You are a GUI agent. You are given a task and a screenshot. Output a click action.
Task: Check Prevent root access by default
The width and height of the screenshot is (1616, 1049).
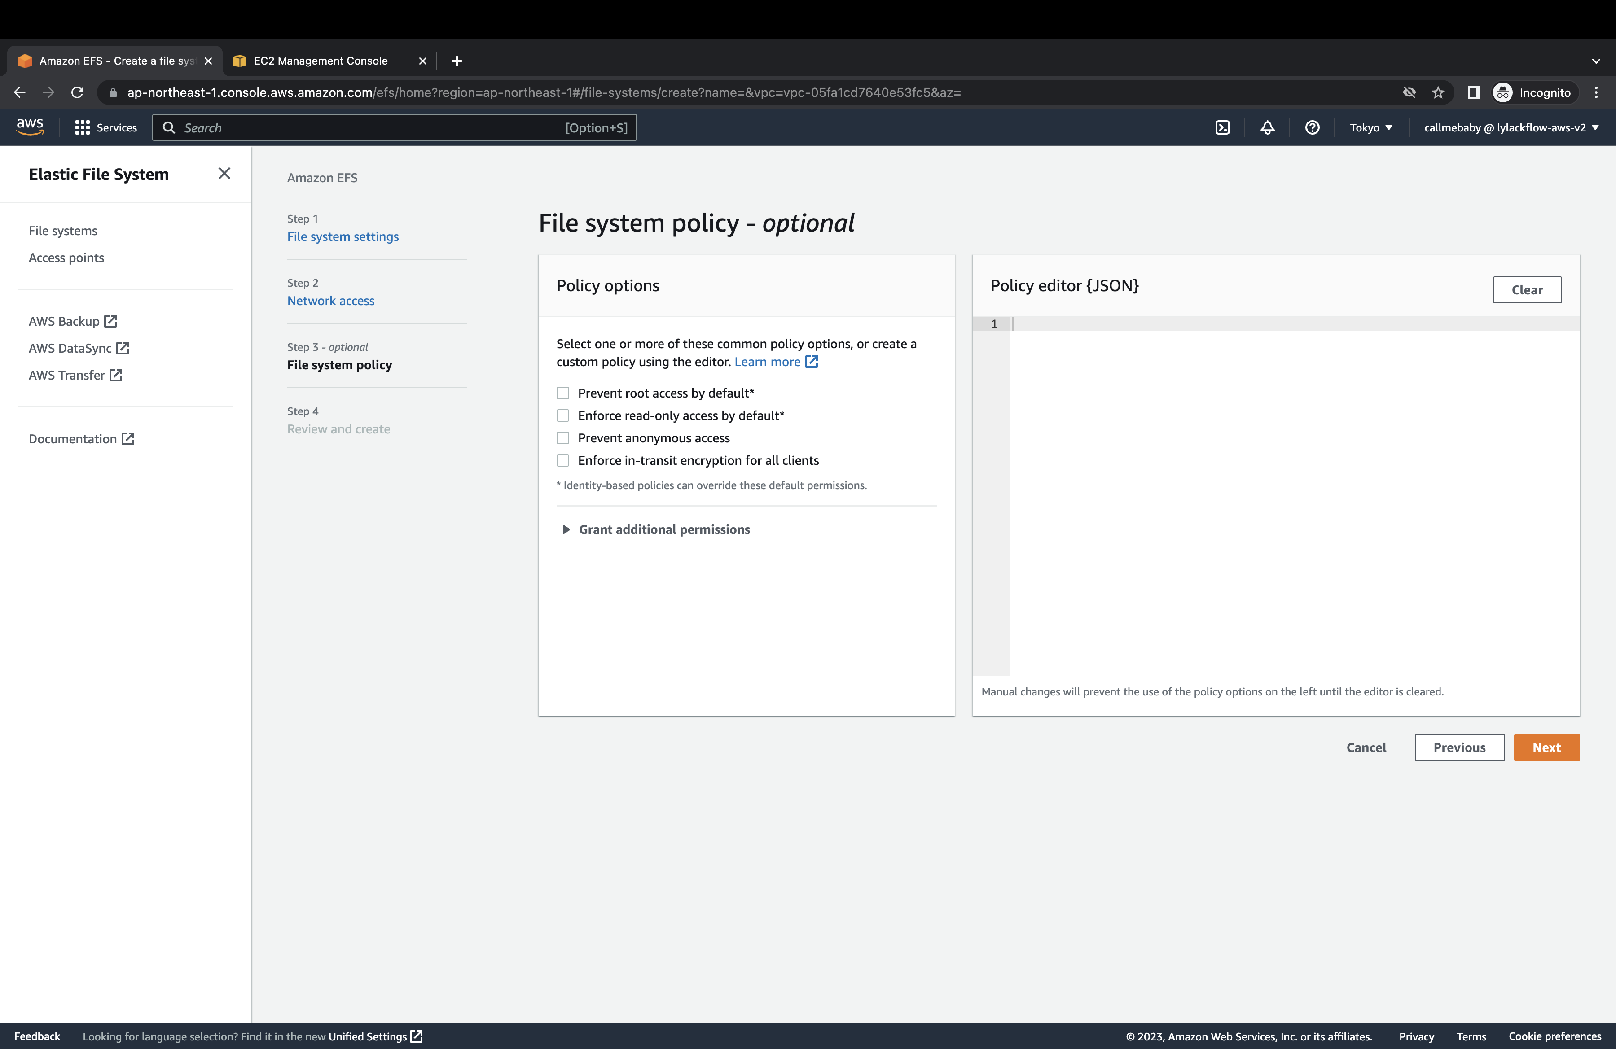tap(563, 393)
